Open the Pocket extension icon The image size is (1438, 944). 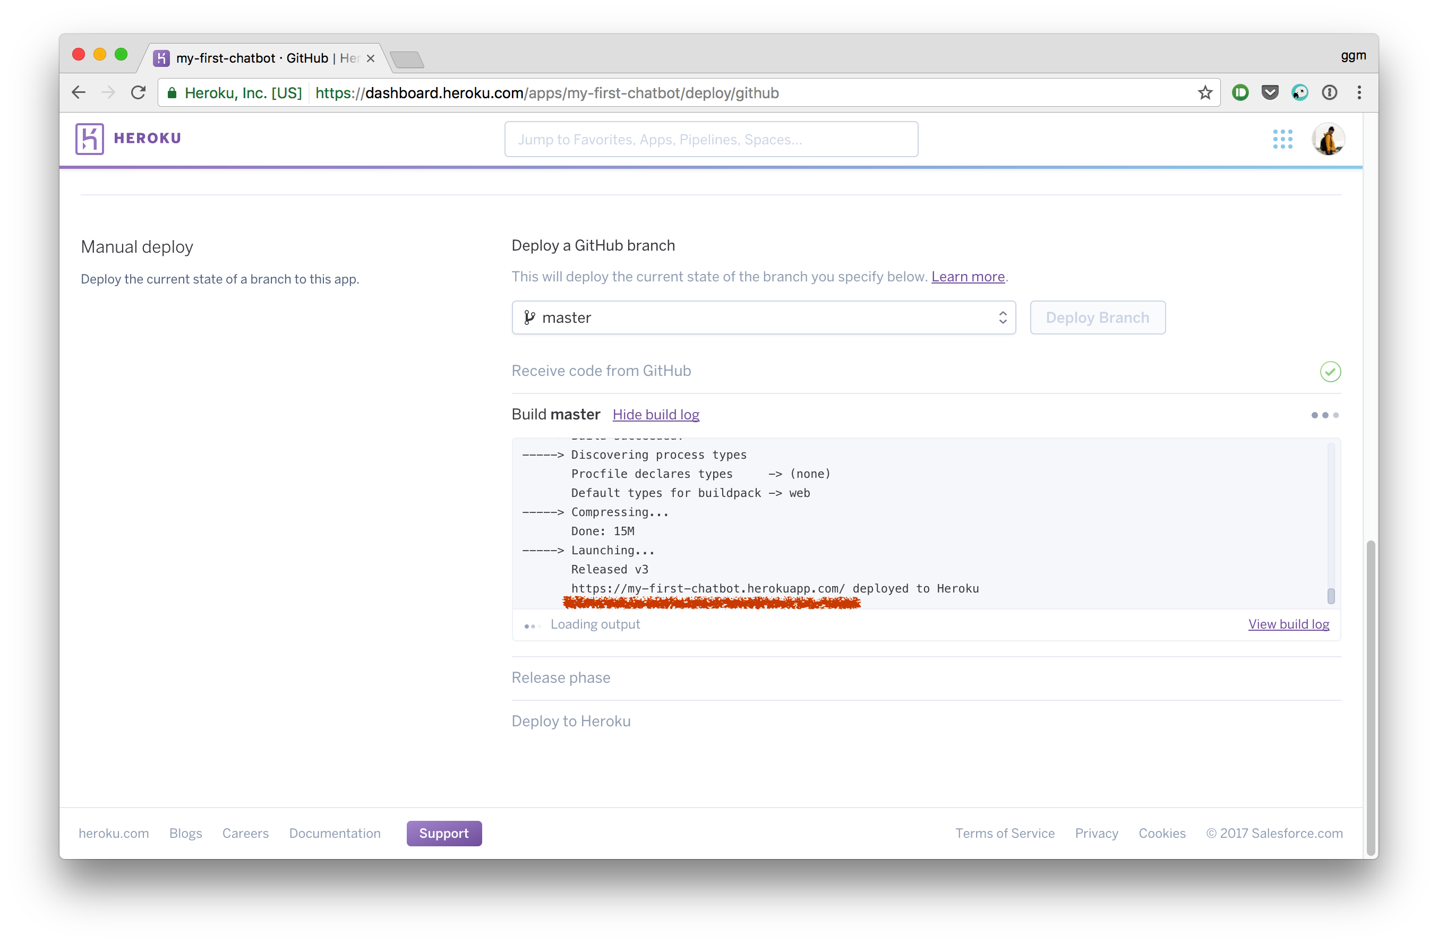pos(1270,92)
